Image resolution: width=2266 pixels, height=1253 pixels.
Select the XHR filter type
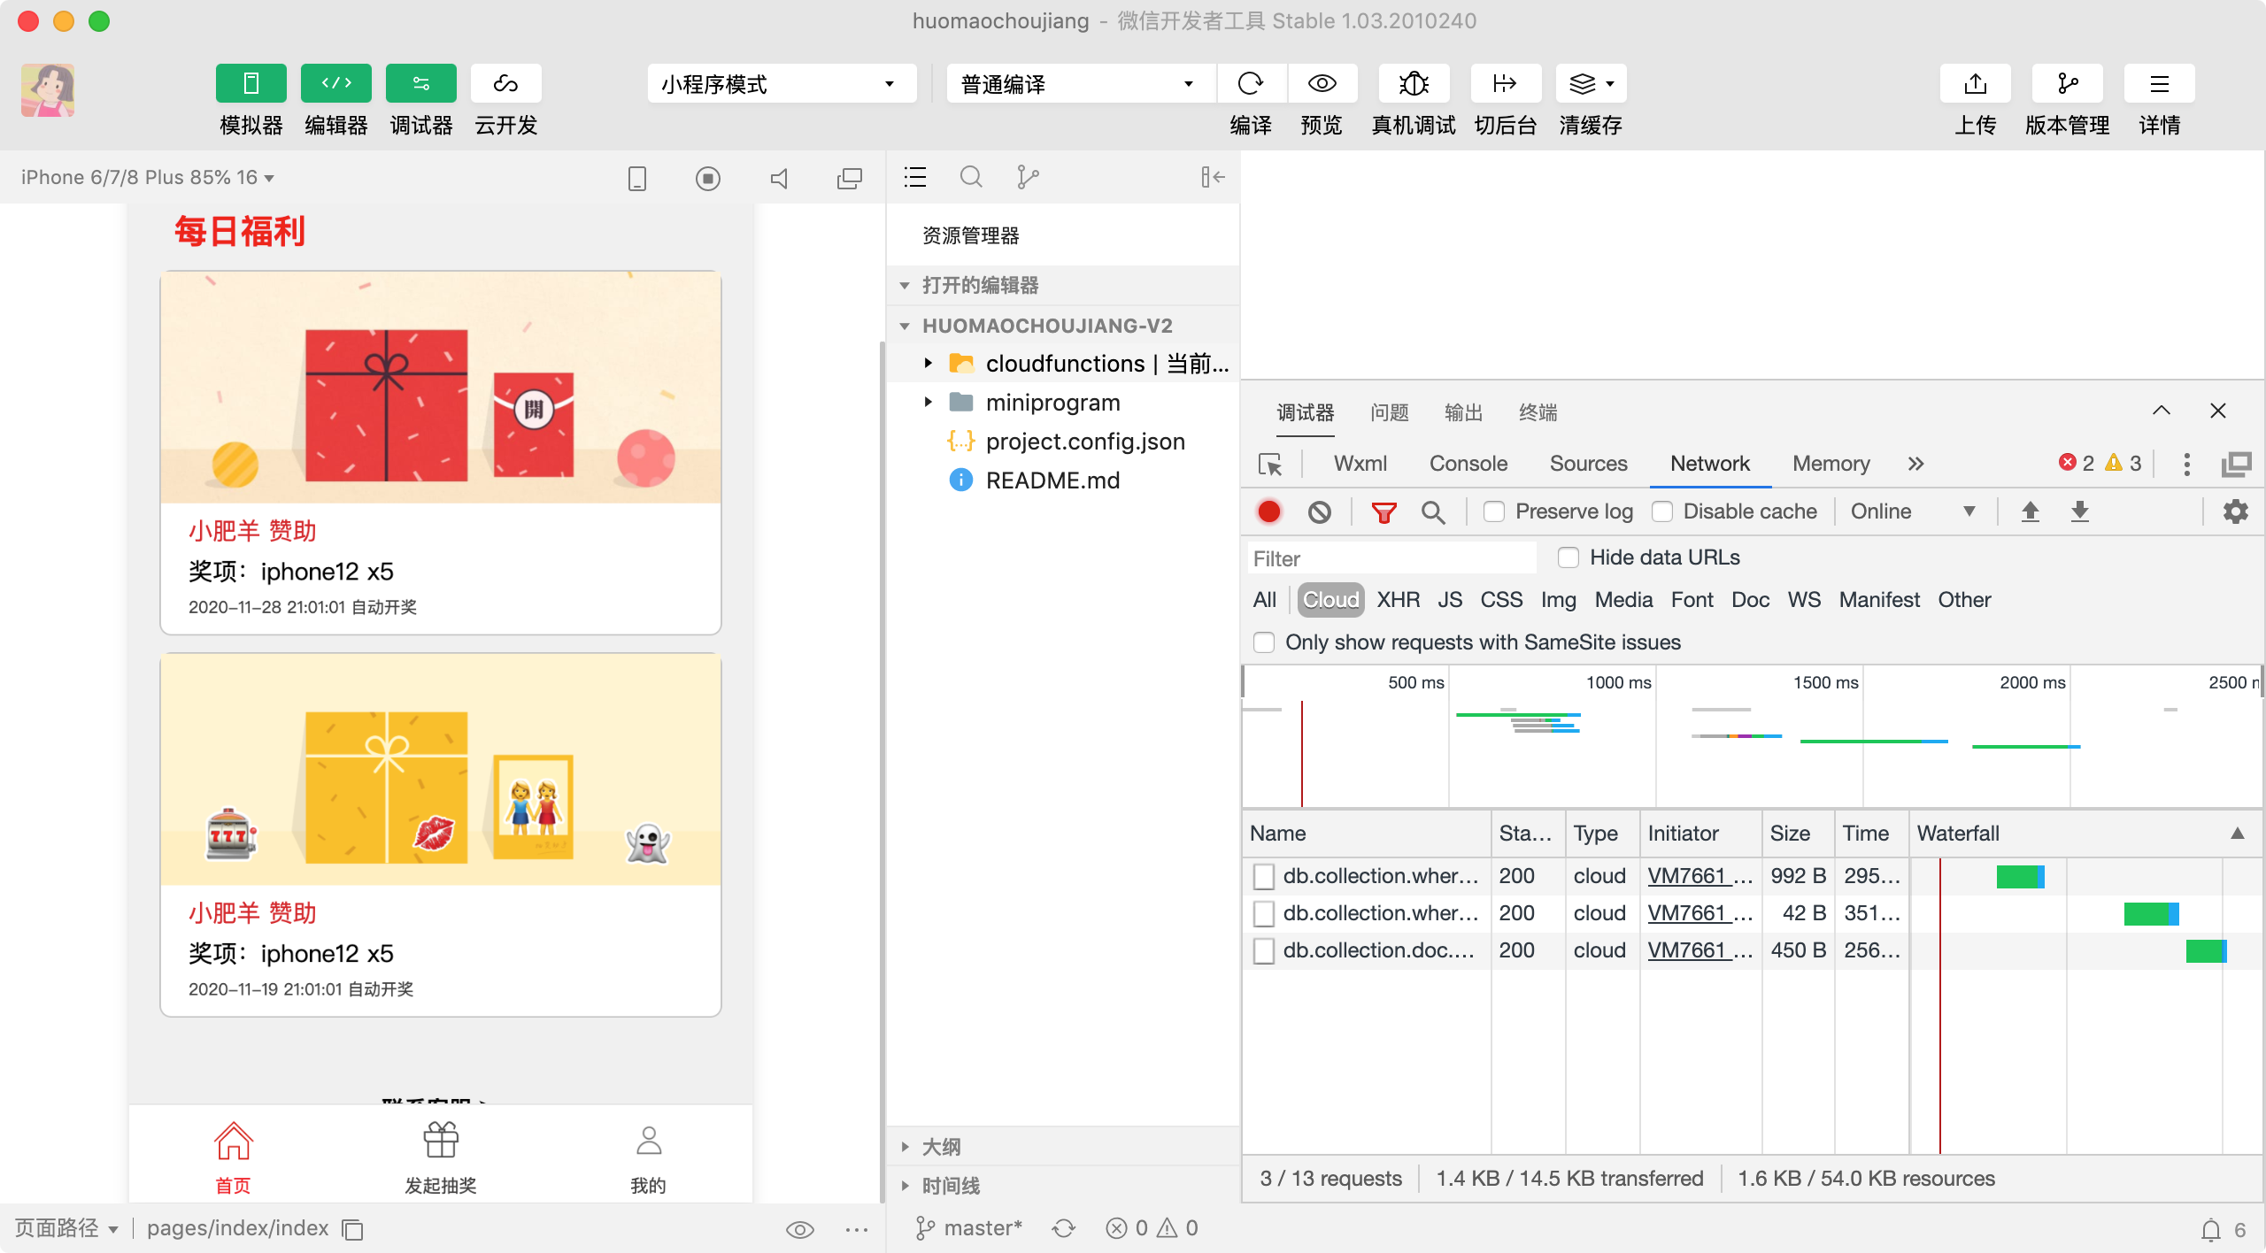coord(1398,600)
